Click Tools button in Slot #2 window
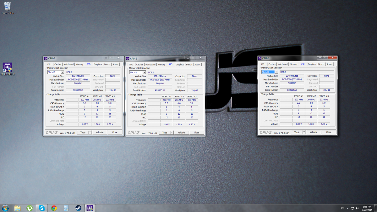This screenshot has width=377, height=212. (x=297, y=132)
